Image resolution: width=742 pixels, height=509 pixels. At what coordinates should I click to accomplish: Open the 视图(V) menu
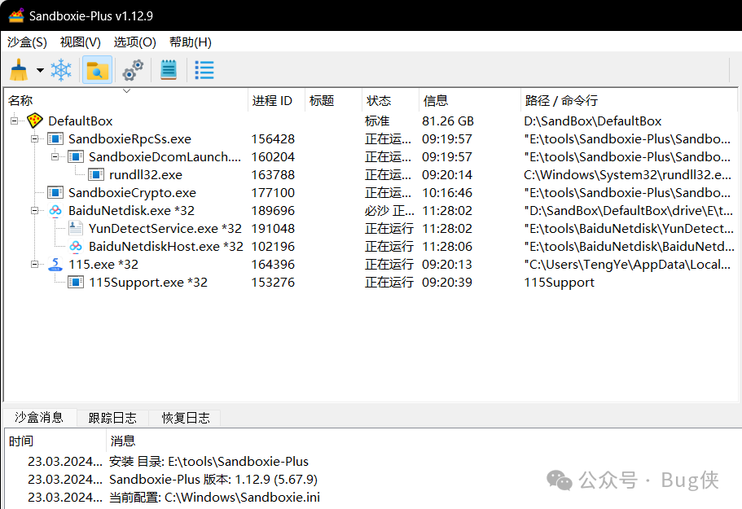point(80,42)
